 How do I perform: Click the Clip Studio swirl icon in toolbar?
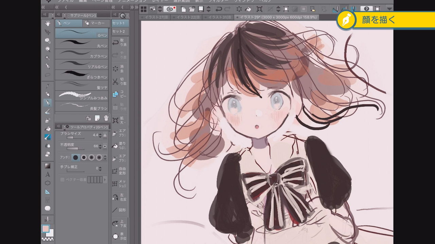pyautogui.click(x=170, y=9)
